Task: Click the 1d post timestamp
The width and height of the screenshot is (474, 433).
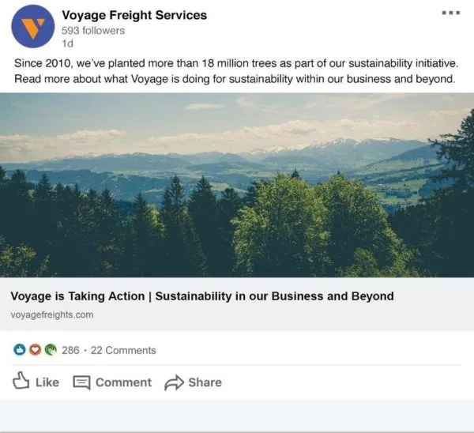Action: click(67, 44)
